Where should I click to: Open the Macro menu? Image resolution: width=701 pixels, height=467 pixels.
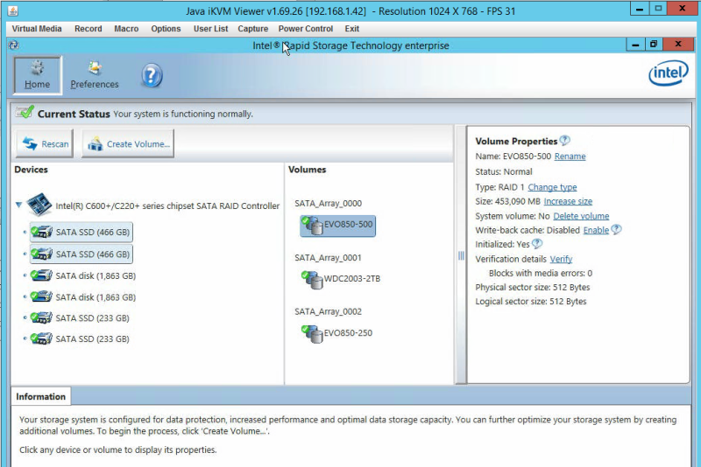(x=126, y=29)
